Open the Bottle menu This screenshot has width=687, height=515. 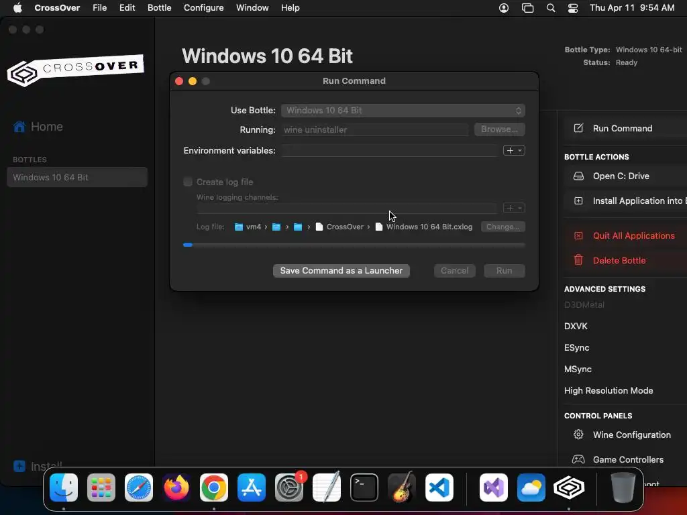point(160,8)
